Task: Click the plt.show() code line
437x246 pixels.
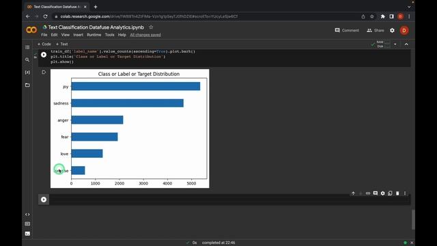Action: pos(62,61)
